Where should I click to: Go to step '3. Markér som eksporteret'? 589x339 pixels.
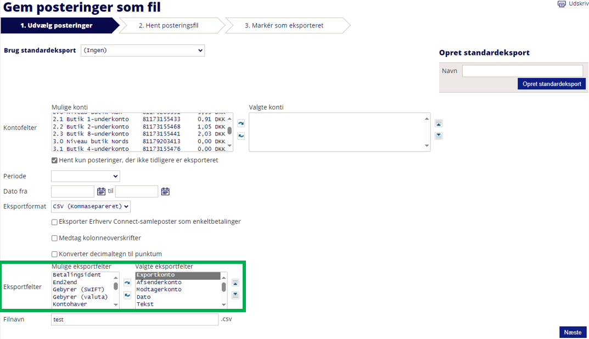[284, 26]
